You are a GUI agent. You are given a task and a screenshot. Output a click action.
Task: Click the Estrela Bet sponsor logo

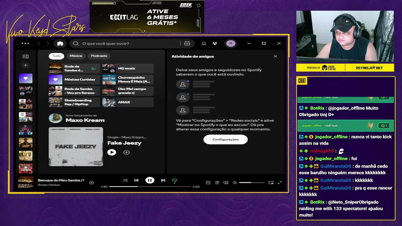tap(369, 68)
